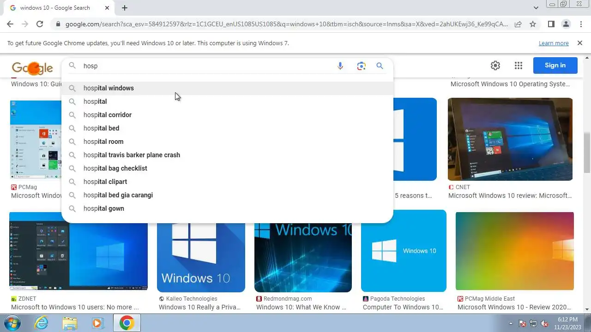This screenshot has width=591, height=332.
Task: Open PCMag Middle East review image
Action: tap(515, 251)
